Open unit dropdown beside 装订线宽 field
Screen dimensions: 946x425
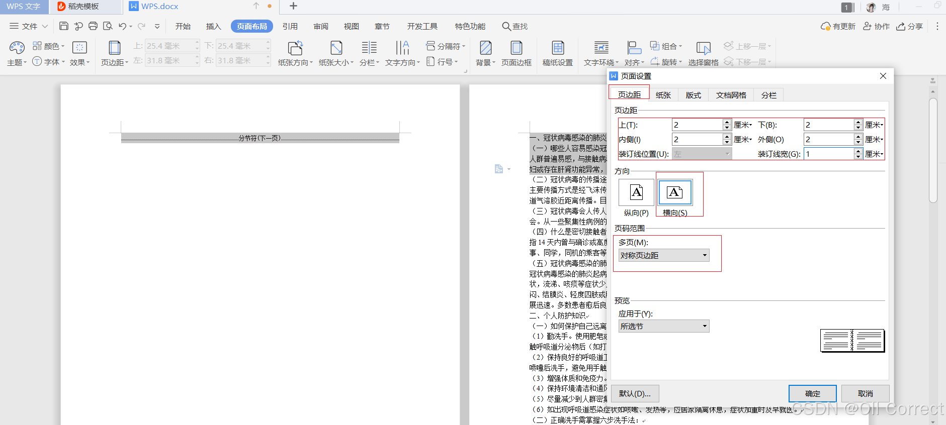point(874,154)
